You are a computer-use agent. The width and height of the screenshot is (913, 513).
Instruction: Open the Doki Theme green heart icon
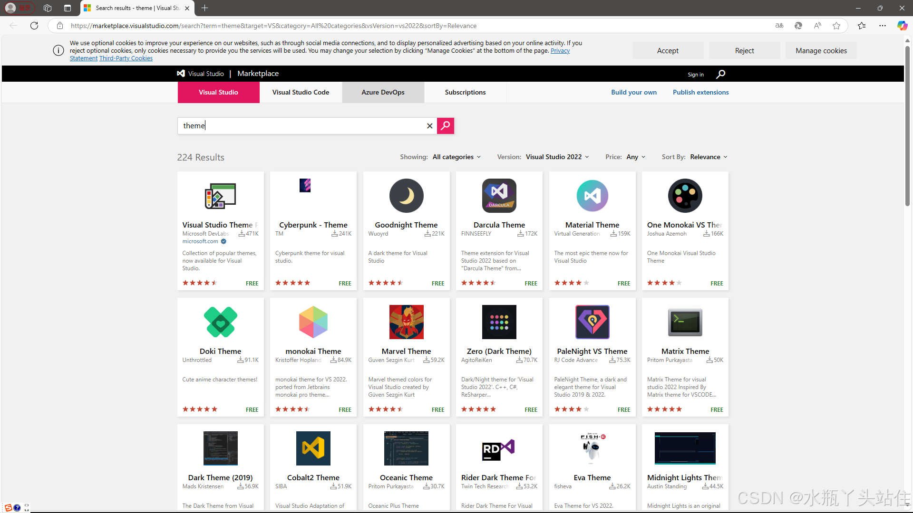(220, 322)
